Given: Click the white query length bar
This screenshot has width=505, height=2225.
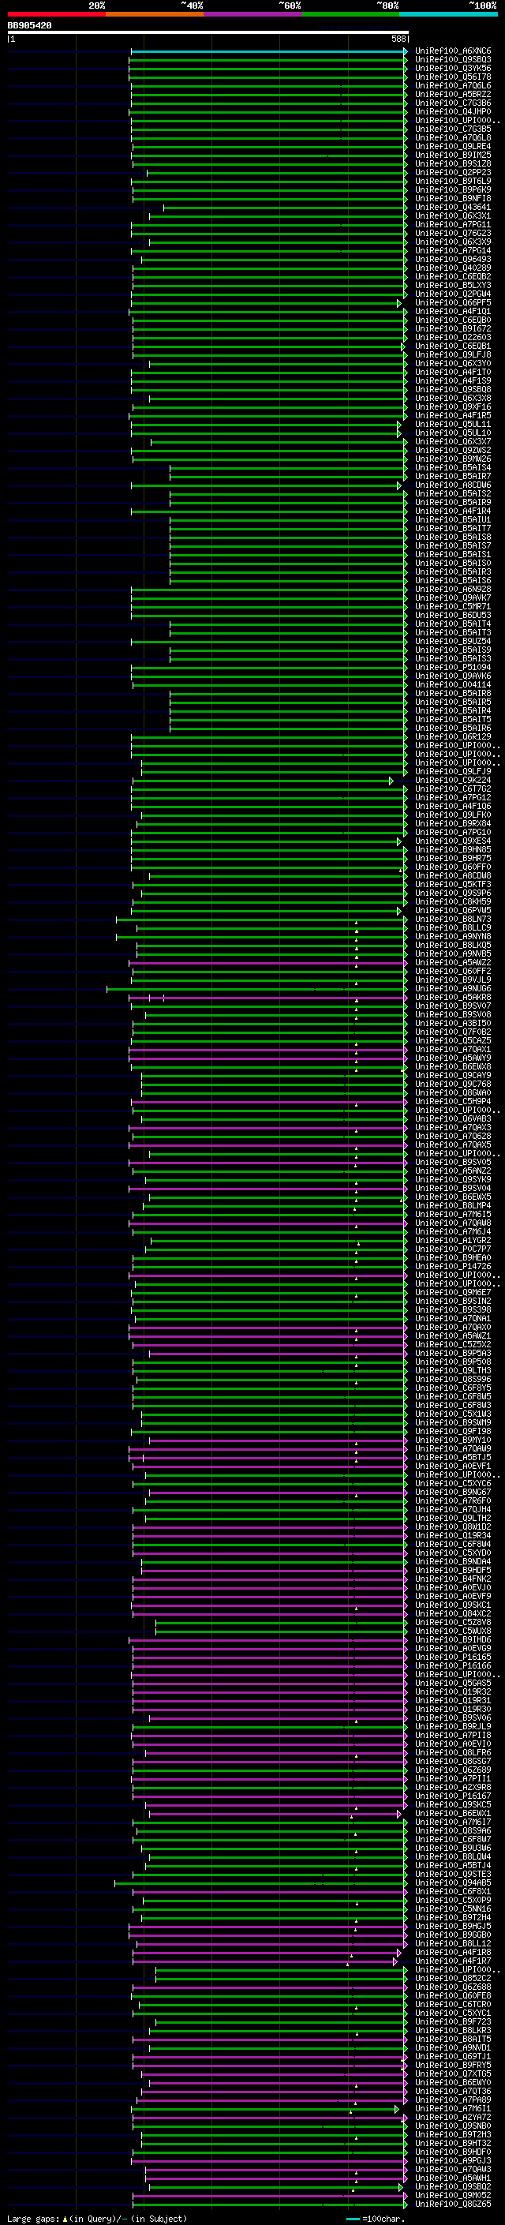Looking at the screenshot, I should tap(208, 32).
